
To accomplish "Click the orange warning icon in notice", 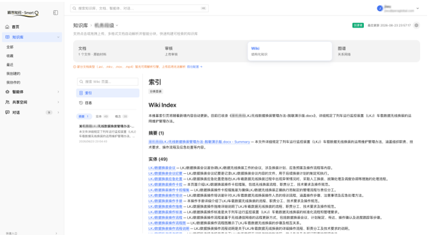I will click(74, 67).
